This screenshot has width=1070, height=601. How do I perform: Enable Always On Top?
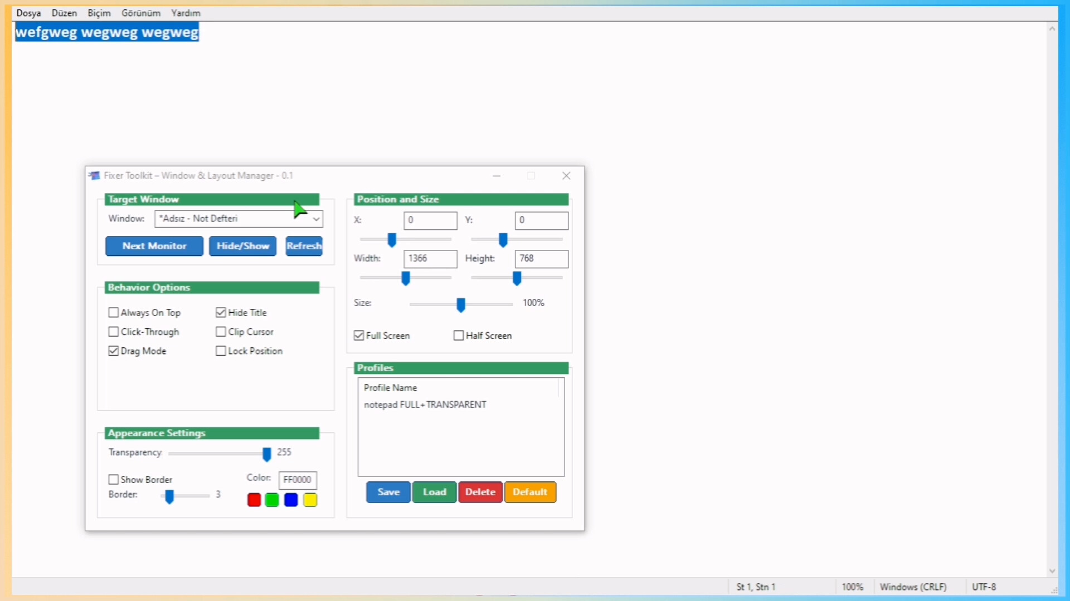[x=113, y=312]
